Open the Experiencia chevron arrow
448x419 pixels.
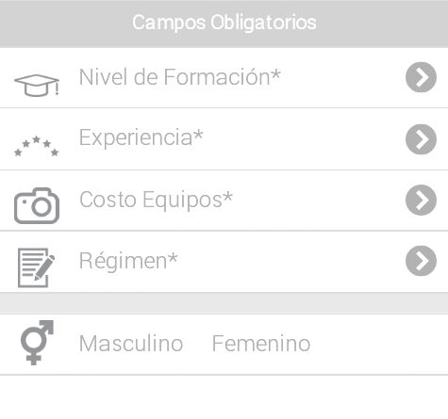421,139
